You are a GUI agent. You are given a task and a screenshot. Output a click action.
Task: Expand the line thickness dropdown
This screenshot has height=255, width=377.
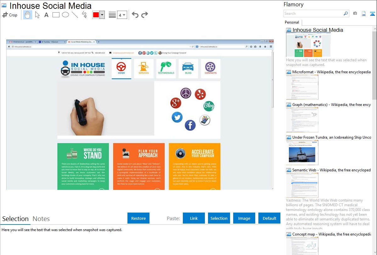[x=122, y=15]
